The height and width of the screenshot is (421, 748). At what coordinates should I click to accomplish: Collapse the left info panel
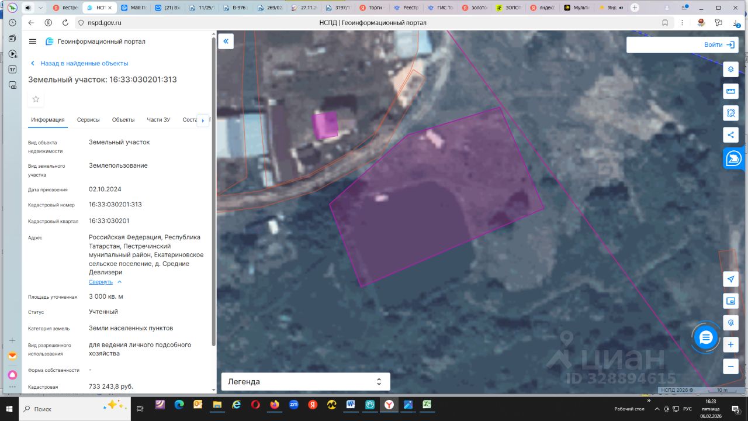point(226,42)
